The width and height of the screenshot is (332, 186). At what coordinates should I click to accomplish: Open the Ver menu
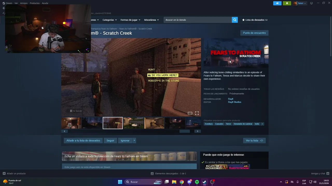pos(16,3)
